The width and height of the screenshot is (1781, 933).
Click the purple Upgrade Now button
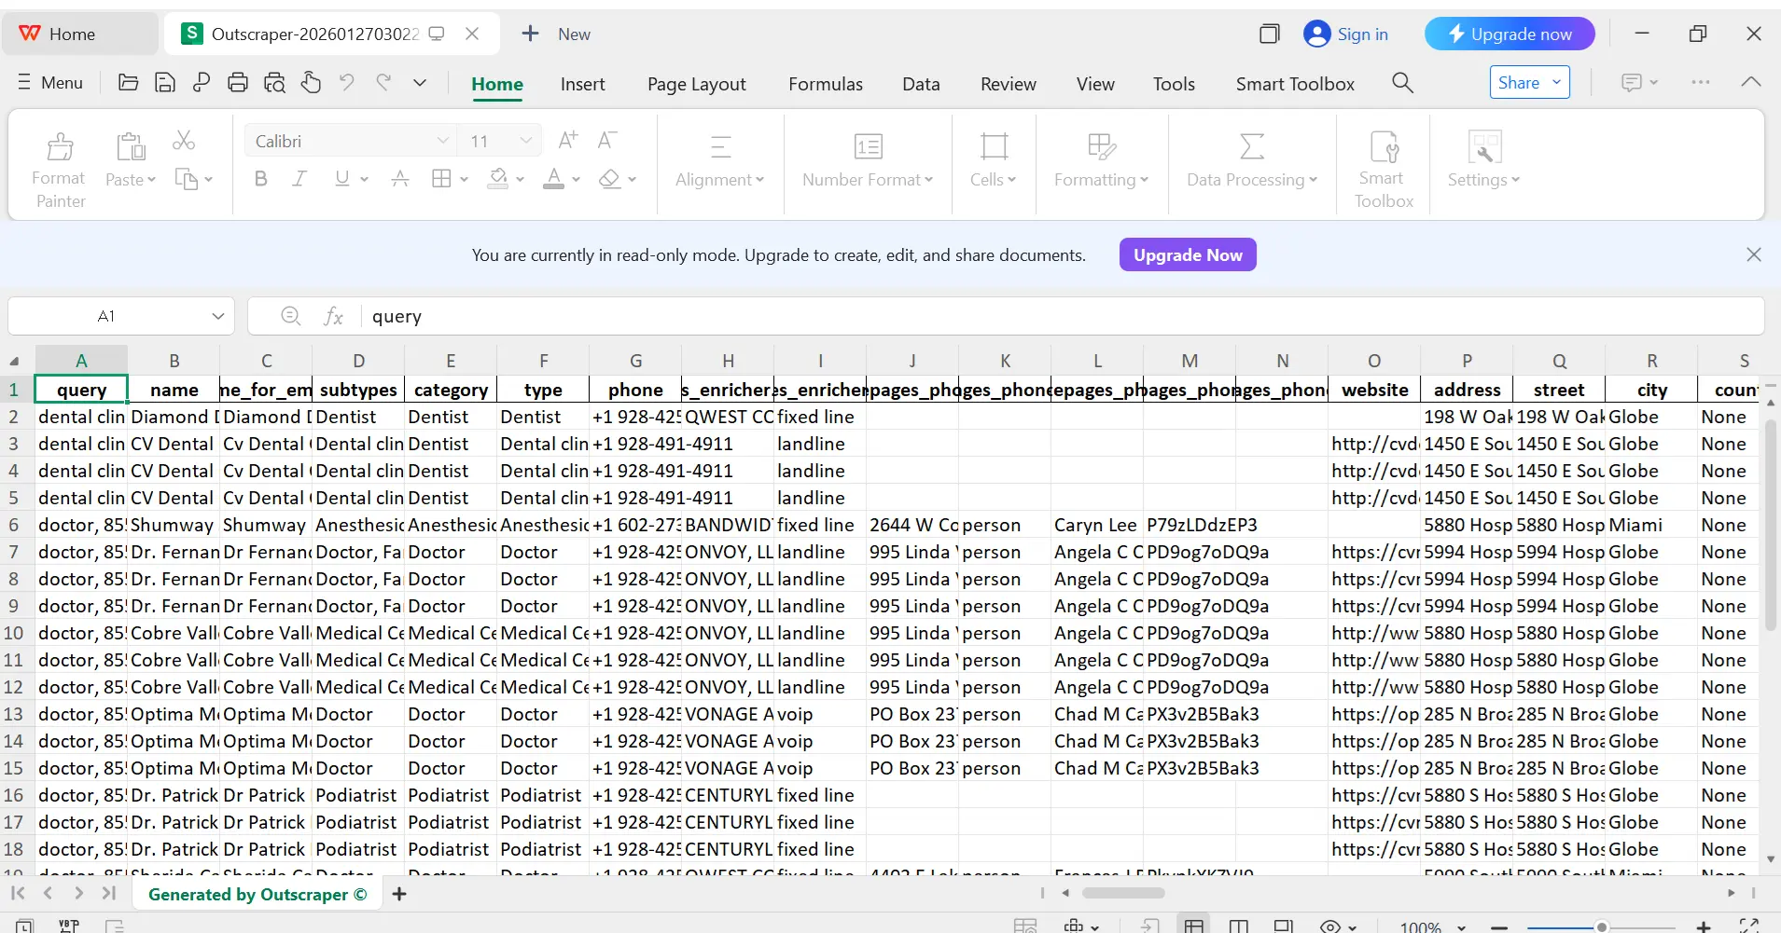(1187, 254)
